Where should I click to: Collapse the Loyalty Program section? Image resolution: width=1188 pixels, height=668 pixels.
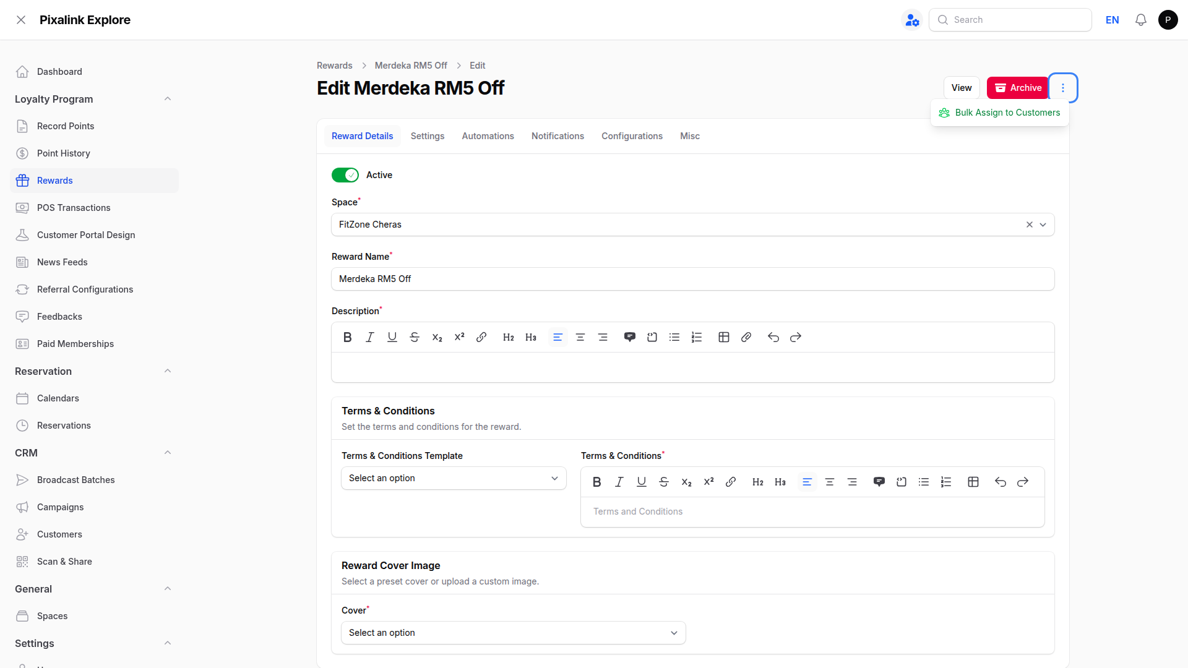(168, 99)
